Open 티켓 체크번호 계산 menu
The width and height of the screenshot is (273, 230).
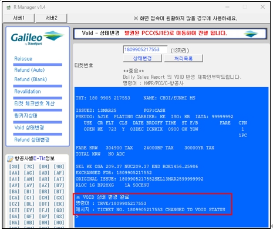coord(35,104)
